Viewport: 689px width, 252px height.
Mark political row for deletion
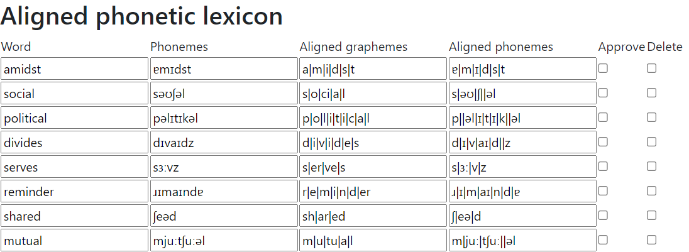(x=651, y=118)
